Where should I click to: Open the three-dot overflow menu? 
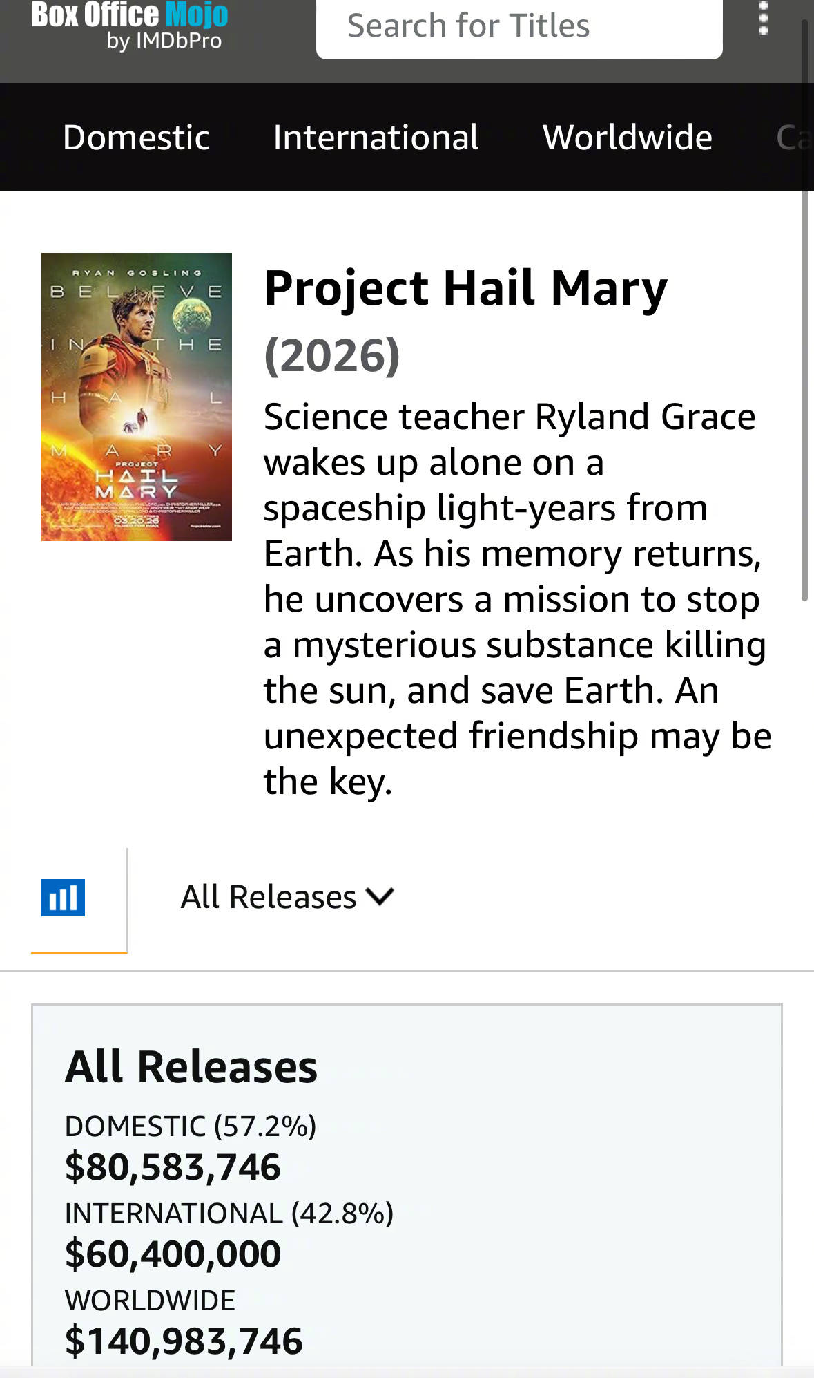pyautogui.click(x=763, y=18)
